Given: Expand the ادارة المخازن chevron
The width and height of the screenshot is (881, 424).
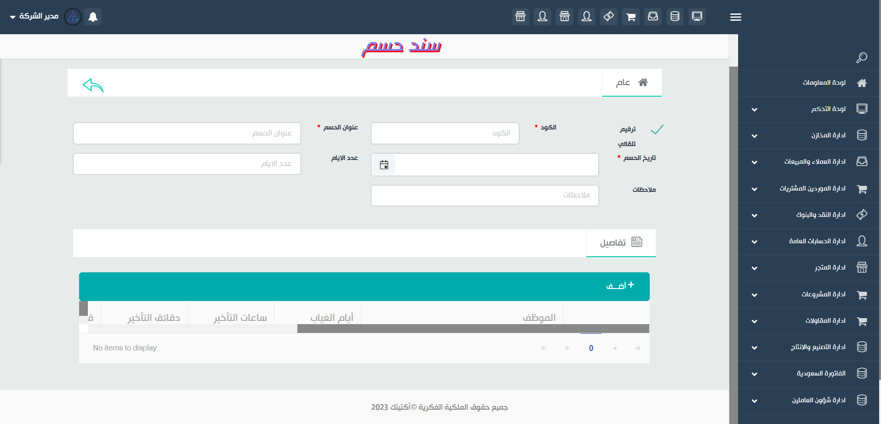Looking at the screenshot, I should (754, 136).
